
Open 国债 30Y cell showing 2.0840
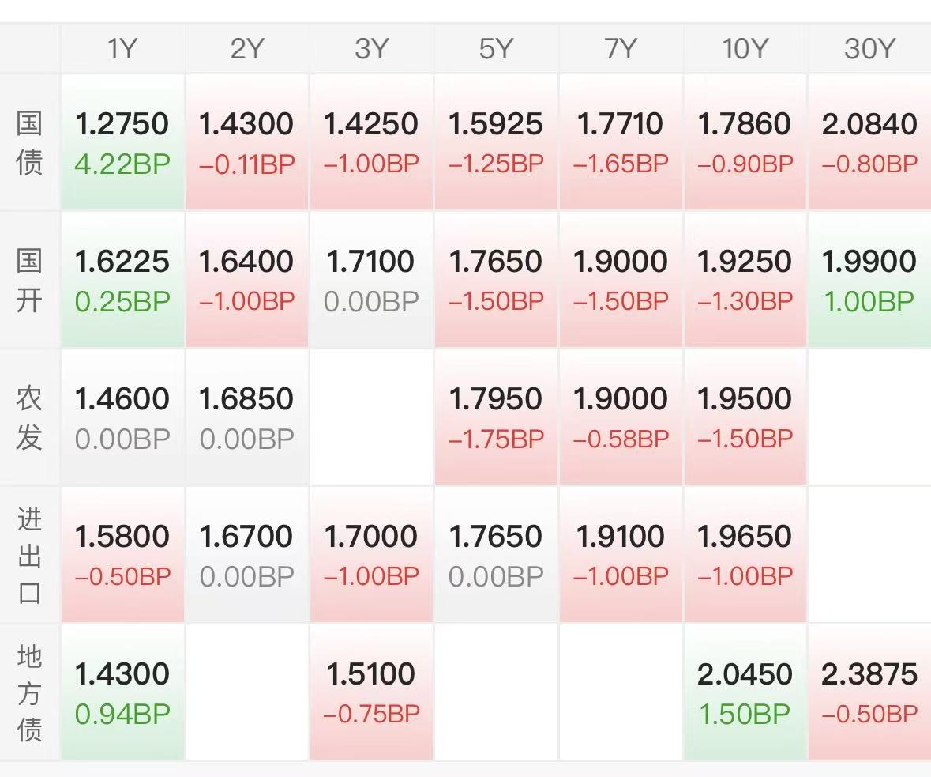pyautogui.click(x=869, y=142)
